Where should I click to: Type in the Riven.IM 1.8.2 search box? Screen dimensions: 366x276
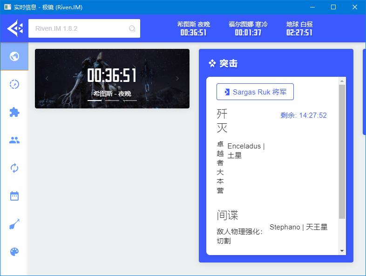coord(79,28)
